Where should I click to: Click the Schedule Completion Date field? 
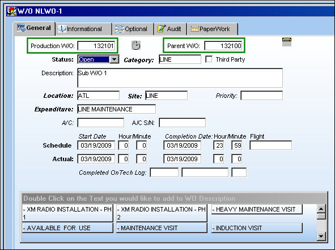[x=183, y=145]
